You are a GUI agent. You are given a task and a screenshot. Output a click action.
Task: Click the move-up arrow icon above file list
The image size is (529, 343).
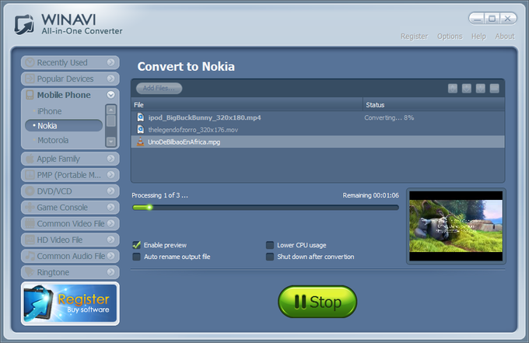pos(453,89)
